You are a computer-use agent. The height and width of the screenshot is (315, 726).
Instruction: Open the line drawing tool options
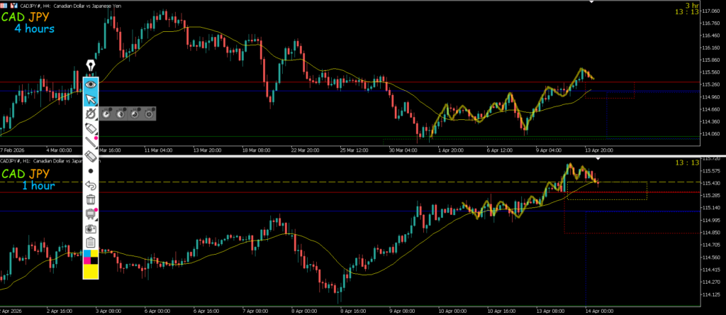[x=90, y=142]
